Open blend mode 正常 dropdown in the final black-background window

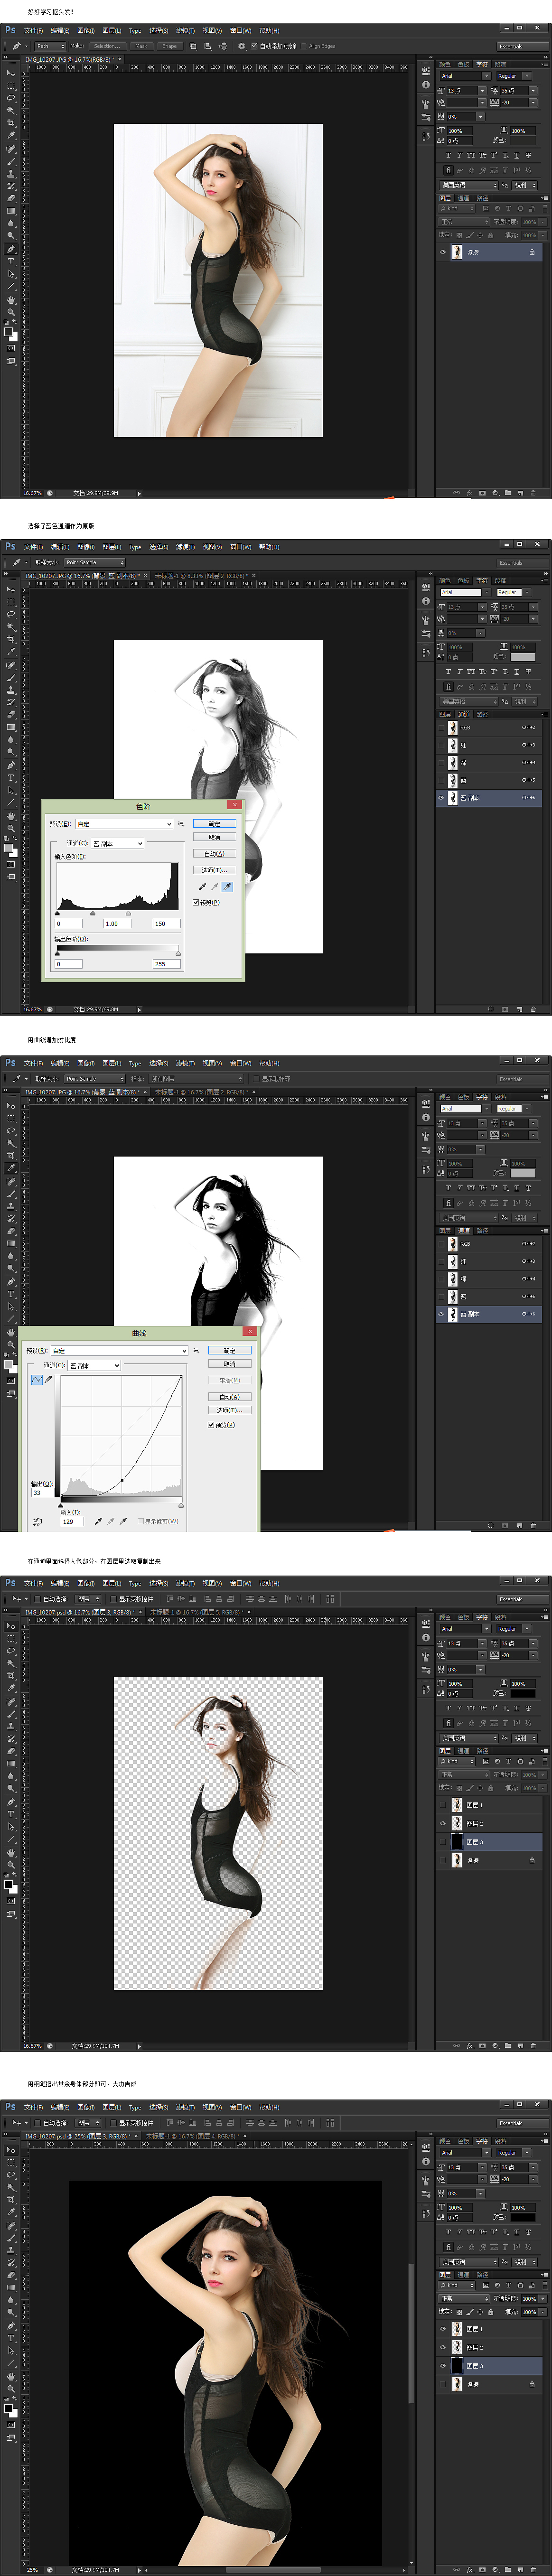point(464,2299)
